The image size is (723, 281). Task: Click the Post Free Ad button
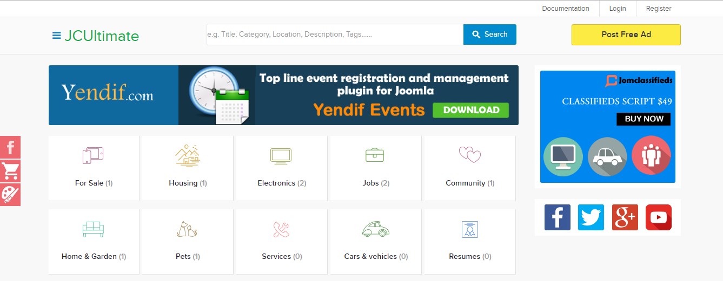[626, 35]
